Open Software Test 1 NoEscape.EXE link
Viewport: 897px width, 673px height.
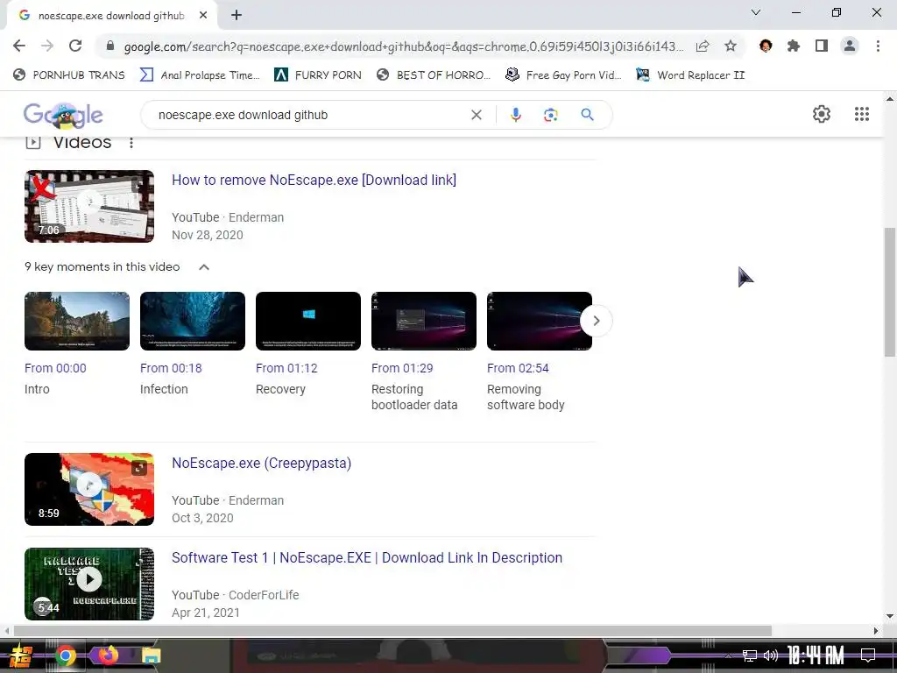367,557
